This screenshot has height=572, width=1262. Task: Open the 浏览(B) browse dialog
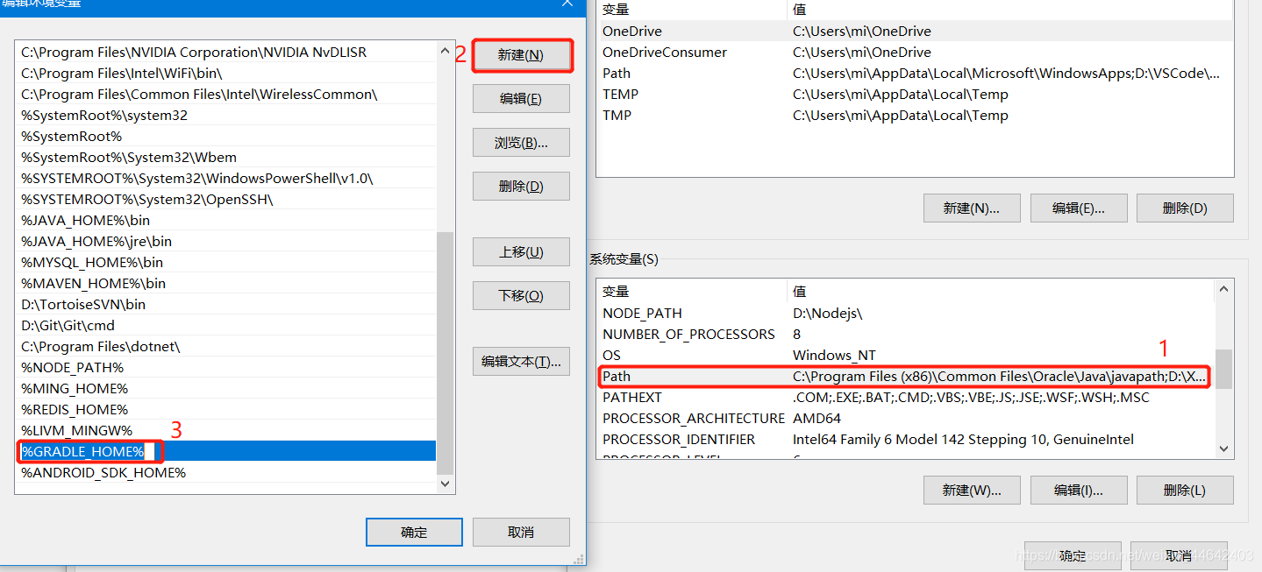pos(521,142)
